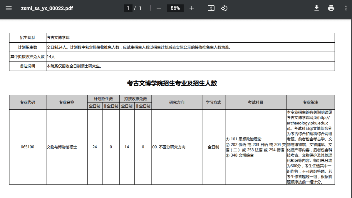Toggle fit to page mode

(x=211, y=8)
